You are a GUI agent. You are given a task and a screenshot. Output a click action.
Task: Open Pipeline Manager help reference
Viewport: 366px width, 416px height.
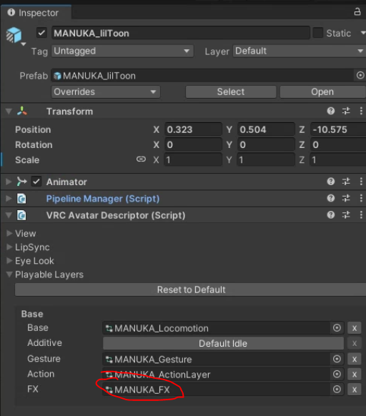click(331, 198)
